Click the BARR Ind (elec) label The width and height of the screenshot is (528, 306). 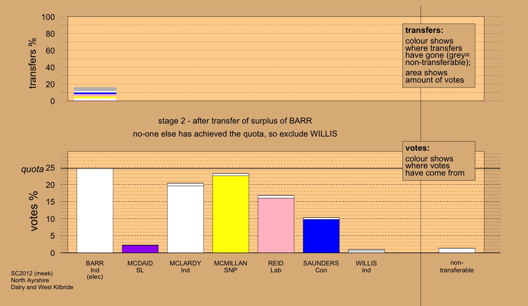pos(95,270)
